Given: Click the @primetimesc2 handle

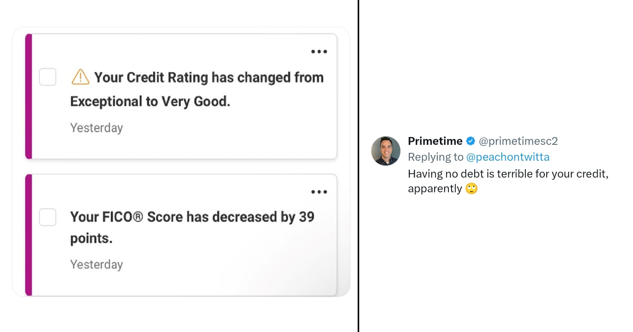Looking at the screenshot, I should click(519, 141).
